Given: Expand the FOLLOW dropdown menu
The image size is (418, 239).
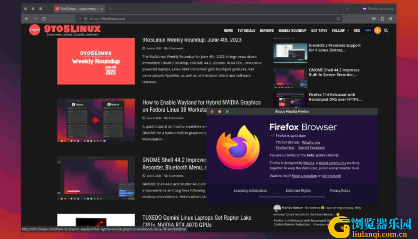Looking at the screenshot, I should pos(340,31).
